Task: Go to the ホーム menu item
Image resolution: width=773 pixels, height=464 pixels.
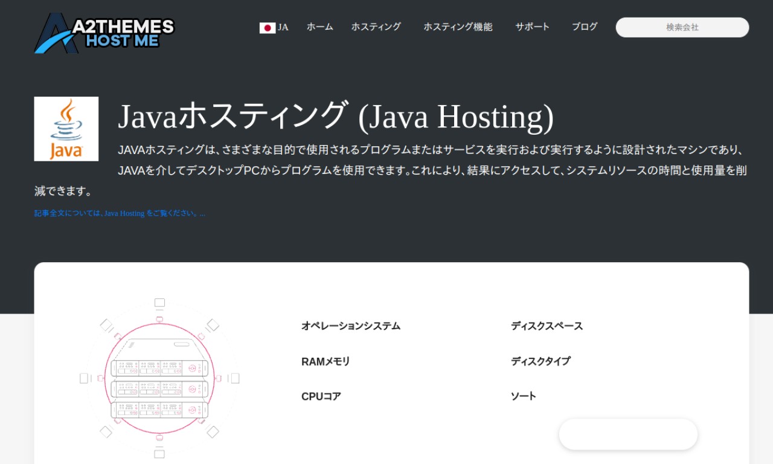Action: pos(320,27)
